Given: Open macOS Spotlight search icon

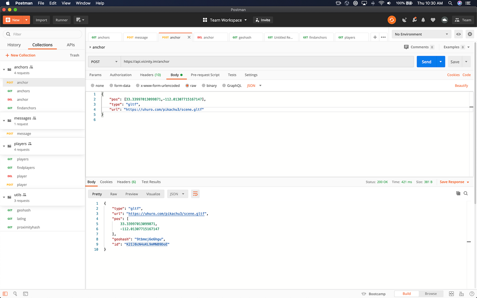Looking at the screenshot, I should pos(450,3).
